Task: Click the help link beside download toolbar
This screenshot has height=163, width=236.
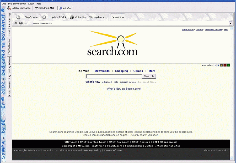Action: (x=226, y=30)
